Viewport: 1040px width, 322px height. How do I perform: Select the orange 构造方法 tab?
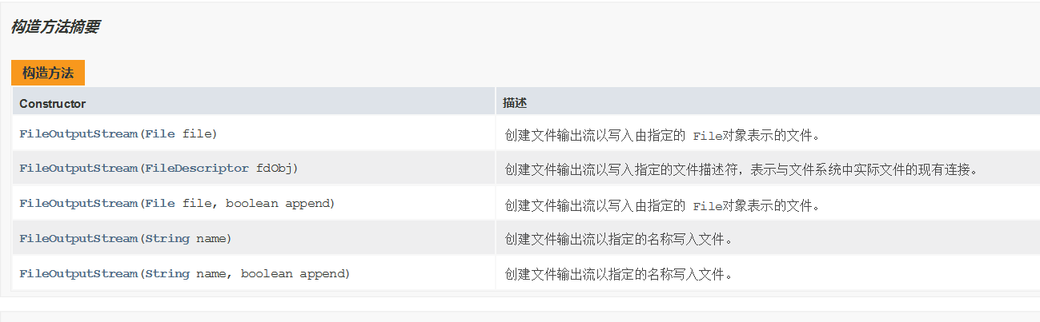(x=48, y=73)
